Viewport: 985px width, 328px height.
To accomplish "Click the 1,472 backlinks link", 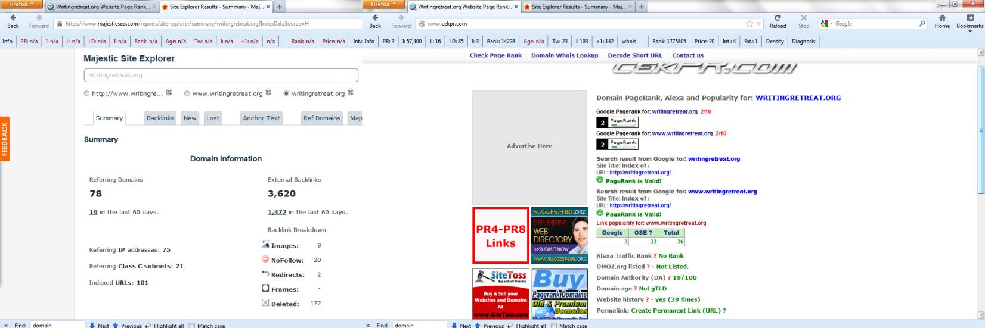I will coord(277,212).
